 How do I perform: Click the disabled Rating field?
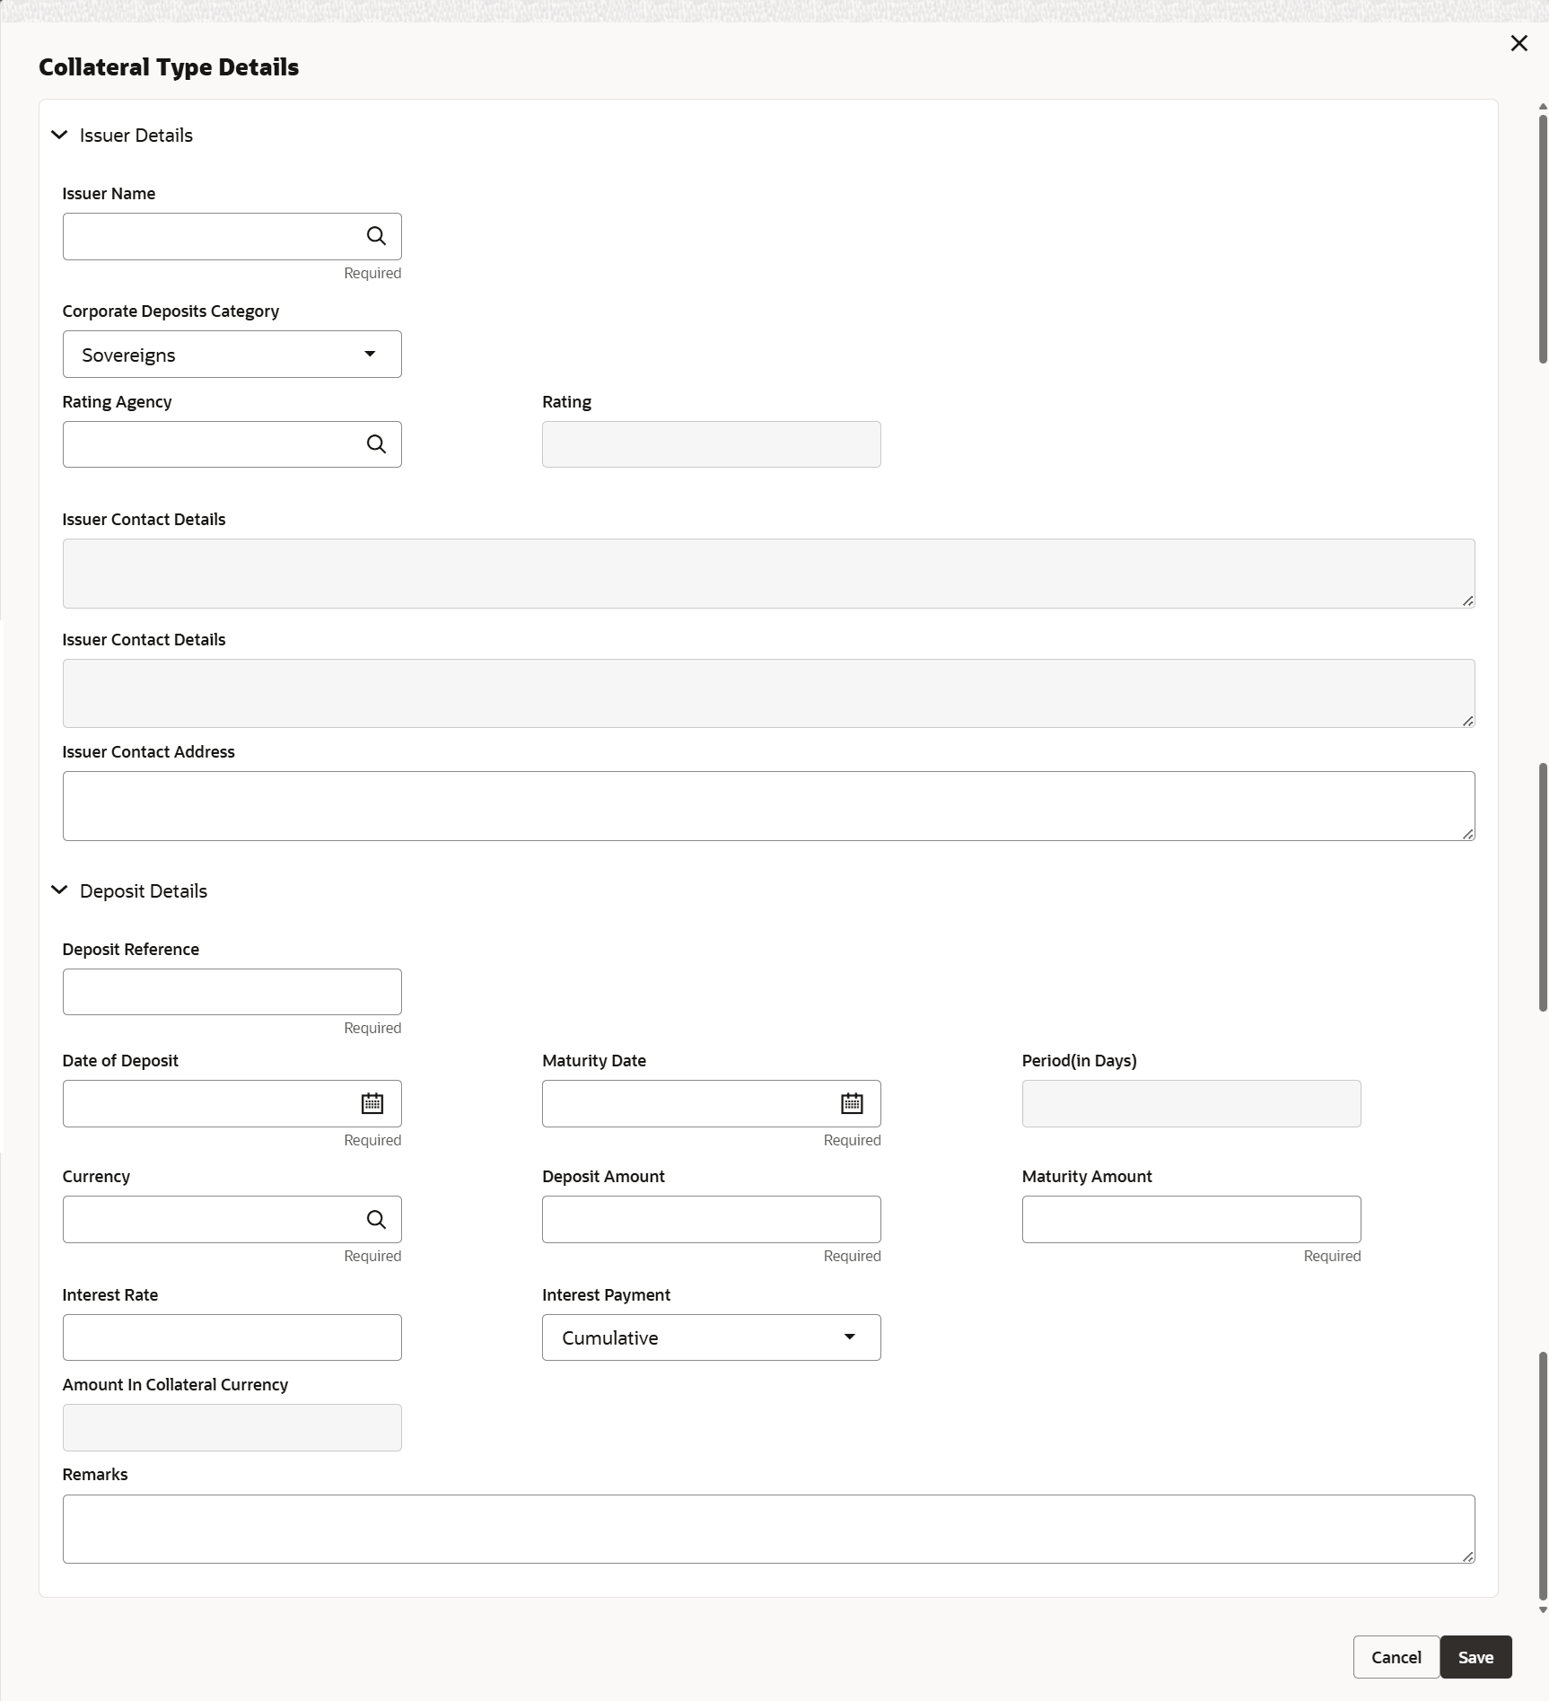click(x=712, y=444)
